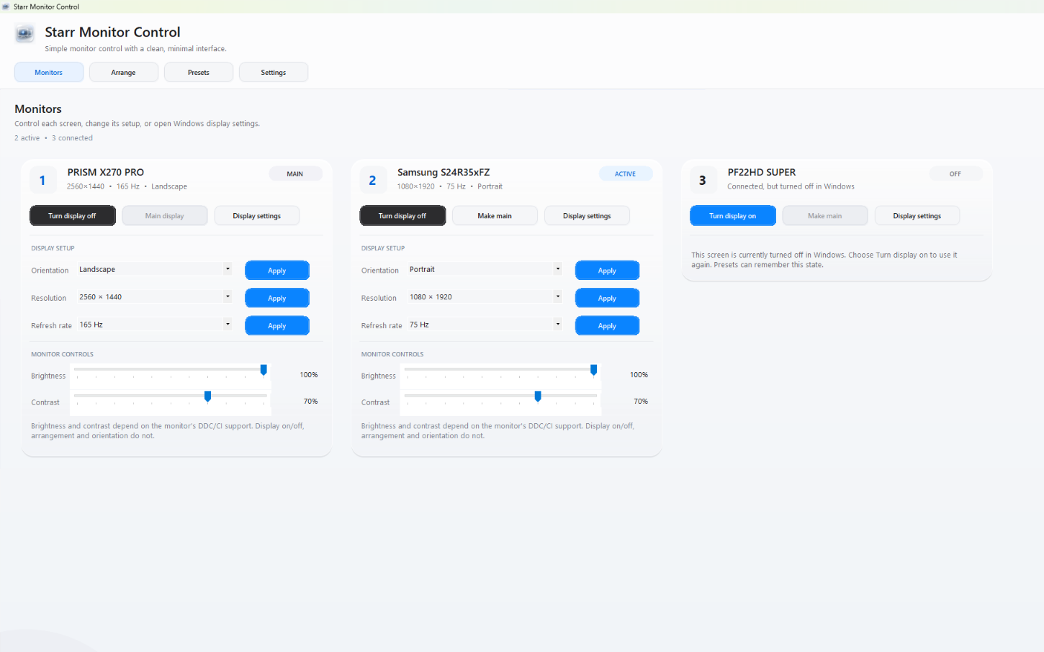Open Refresh rate dropdown showing 75 Hz
Viewport: 1044px width, 652px height.
click(x=485, y=325)
